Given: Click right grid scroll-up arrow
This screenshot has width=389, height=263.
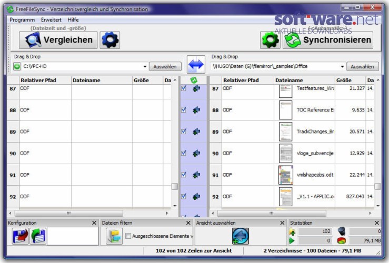Looking at the screenshot, I should [378, 80].
